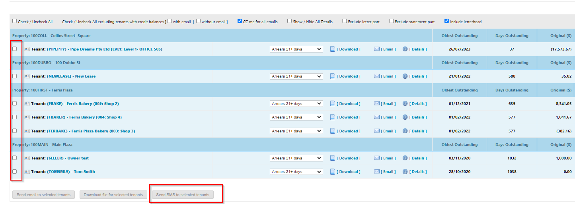Click days outstanding value 1038

point(512,172)
